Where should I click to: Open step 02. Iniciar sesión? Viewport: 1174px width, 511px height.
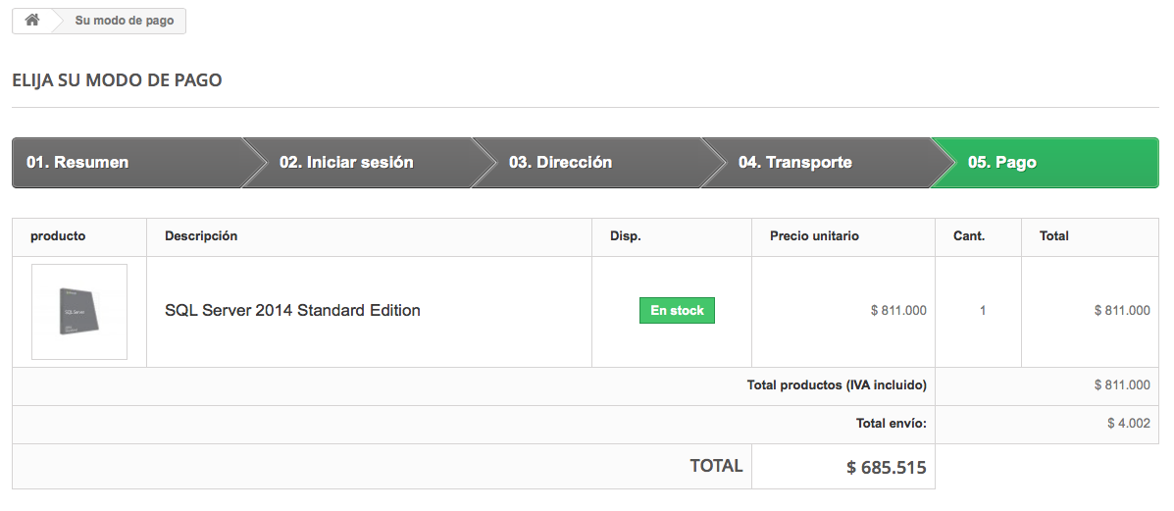(x=346, y=163)
